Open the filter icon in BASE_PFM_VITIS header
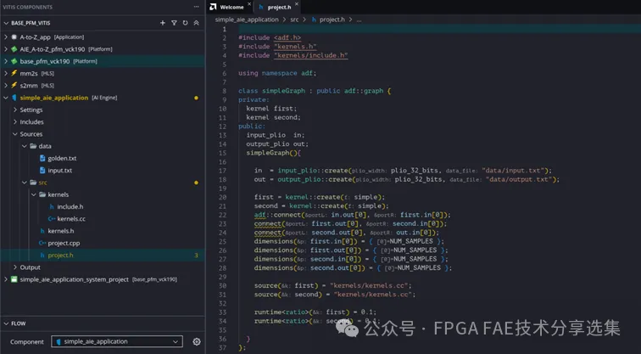 pyautogui.click(x=174, y=23)
